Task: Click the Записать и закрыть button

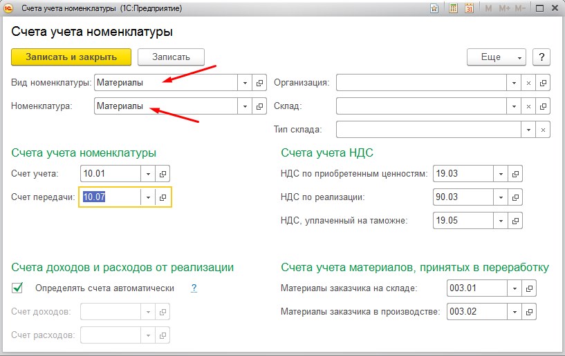Action: [x=71, y=57]
